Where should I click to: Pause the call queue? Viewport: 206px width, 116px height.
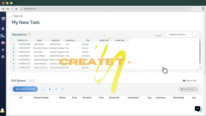(x=56, y=89)
